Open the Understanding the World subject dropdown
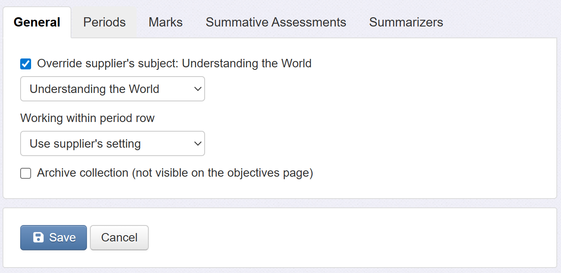561x273 pixels. [112, 89]
